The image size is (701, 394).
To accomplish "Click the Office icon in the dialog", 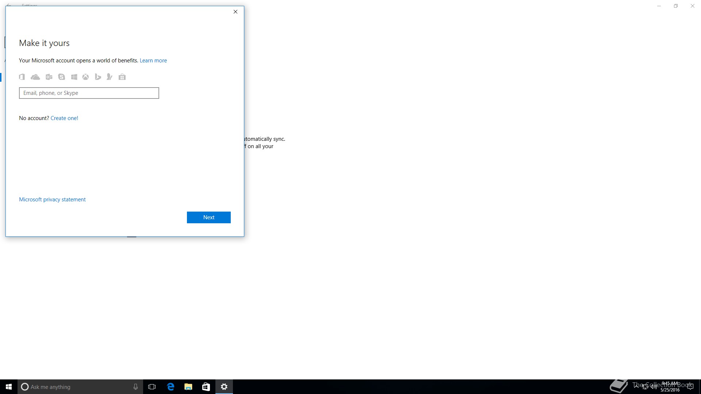I will [x=22, y=77].
